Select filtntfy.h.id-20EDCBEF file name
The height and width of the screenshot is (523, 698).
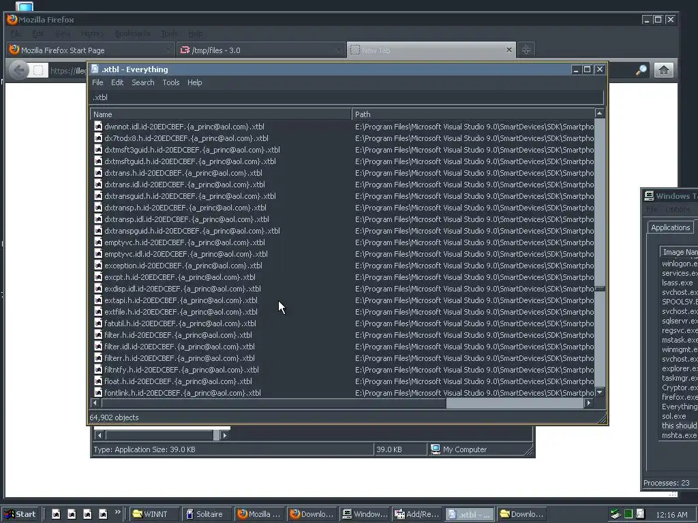[181, 370]
